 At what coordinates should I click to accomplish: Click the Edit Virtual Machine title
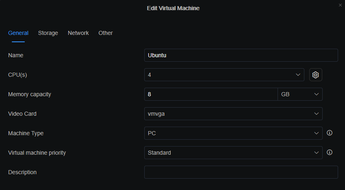click(x=173, y=8)
